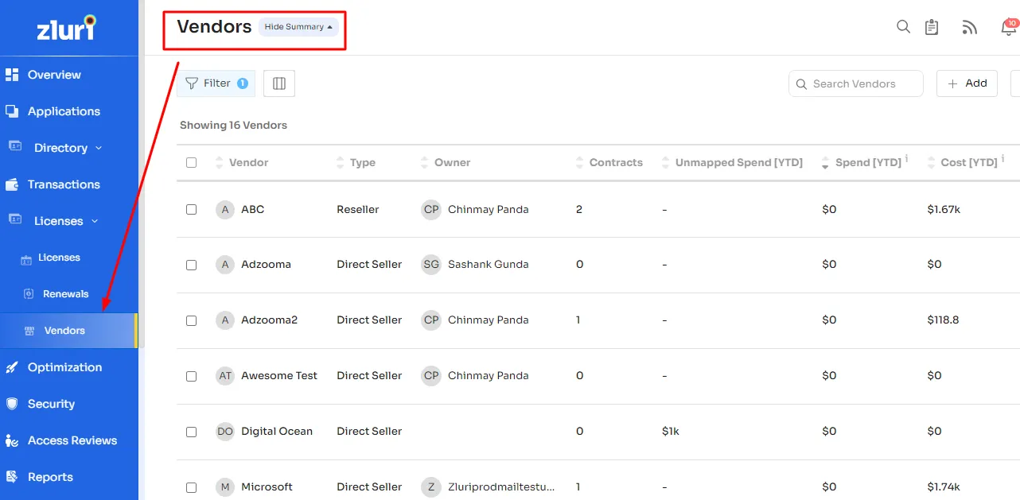Viewport: 1020px width, 500px height.
Task: Click the $118.8 cost value
Action: pyautogui.click(x=943, y=320)
